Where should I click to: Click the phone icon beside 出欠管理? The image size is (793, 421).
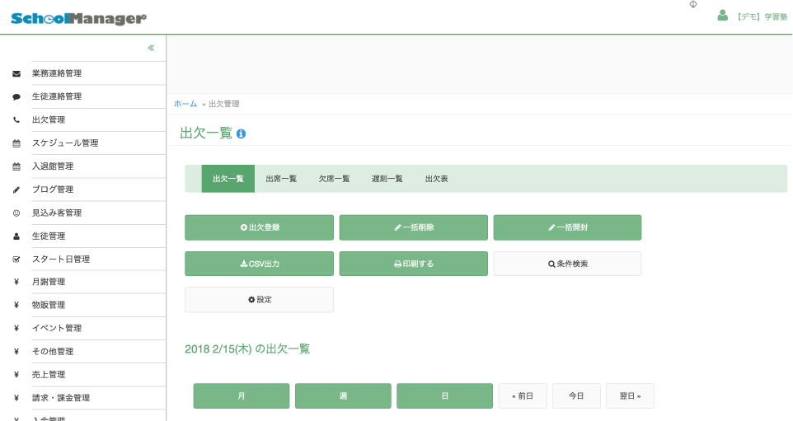(x=16, y=120)
